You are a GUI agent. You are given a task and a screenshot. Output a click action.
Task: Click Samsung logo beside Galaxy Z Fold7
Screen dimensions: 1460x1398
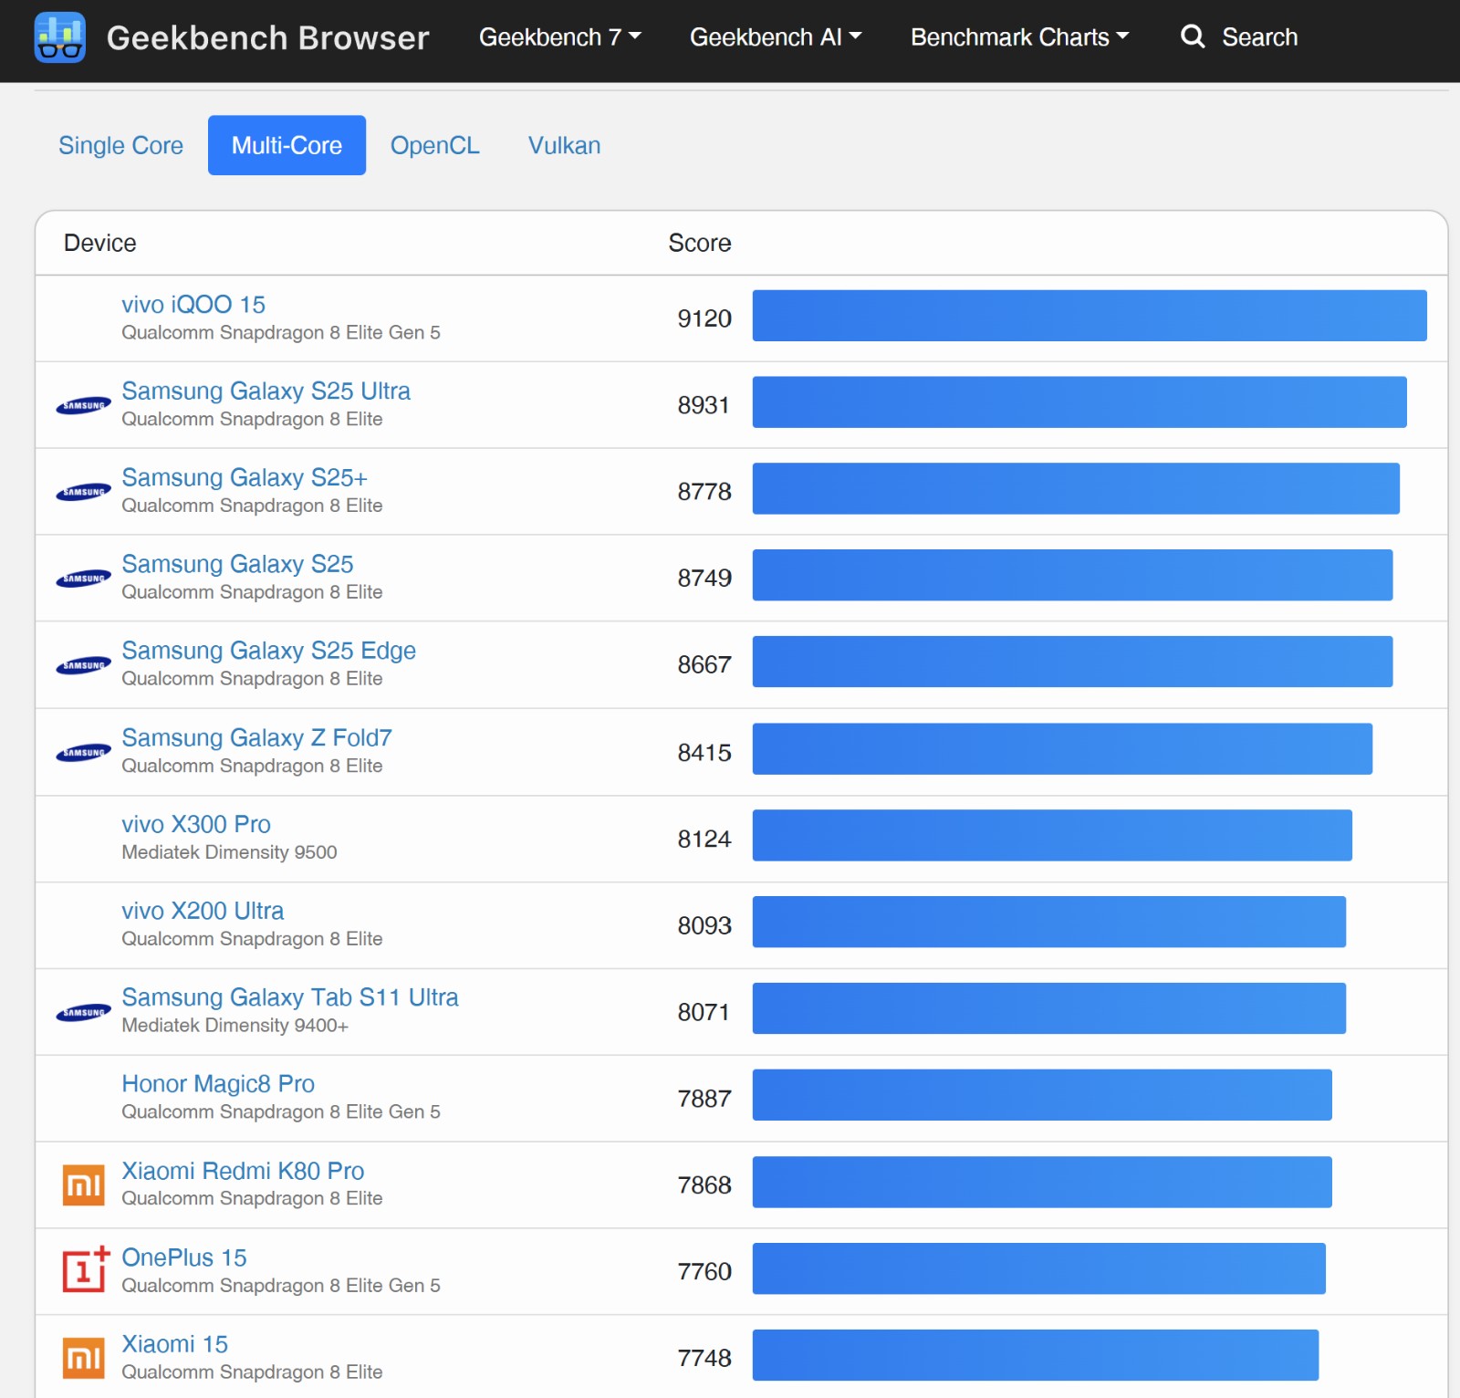(83, 752)
